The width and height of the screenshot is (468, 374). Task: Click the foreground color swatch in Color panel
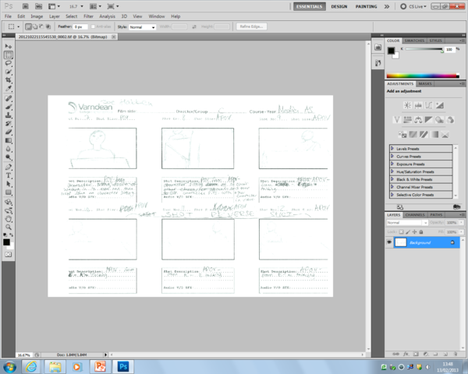coord(391,51)
